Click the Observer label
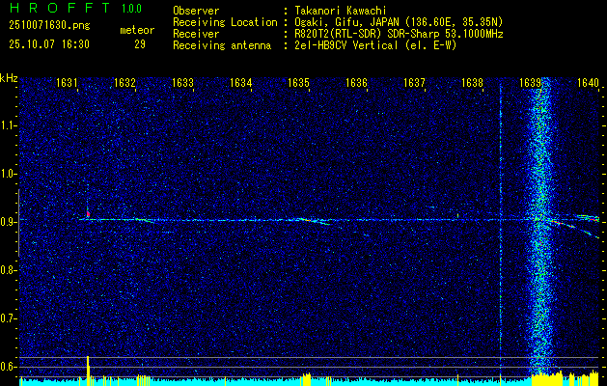607x386 pixels. coord(196,11)
